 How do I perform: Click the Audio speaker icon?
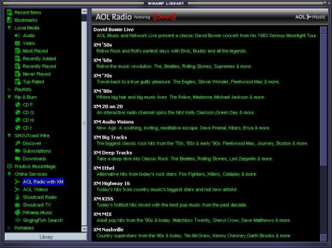coord(17,36)
